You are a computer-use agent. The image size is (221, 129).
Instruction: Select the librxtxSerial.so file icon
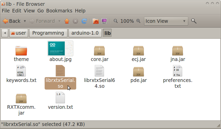60,71
